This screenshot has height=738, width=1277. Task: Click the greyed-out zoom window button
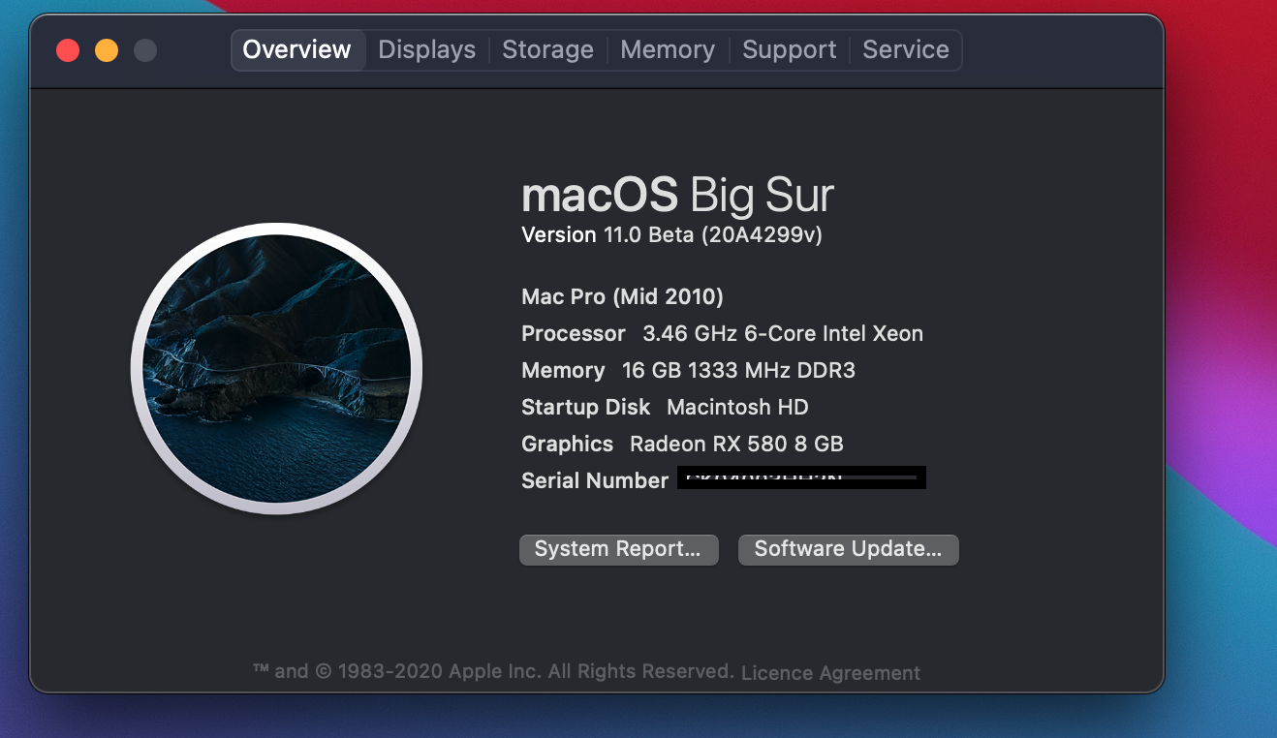point(145,50)
